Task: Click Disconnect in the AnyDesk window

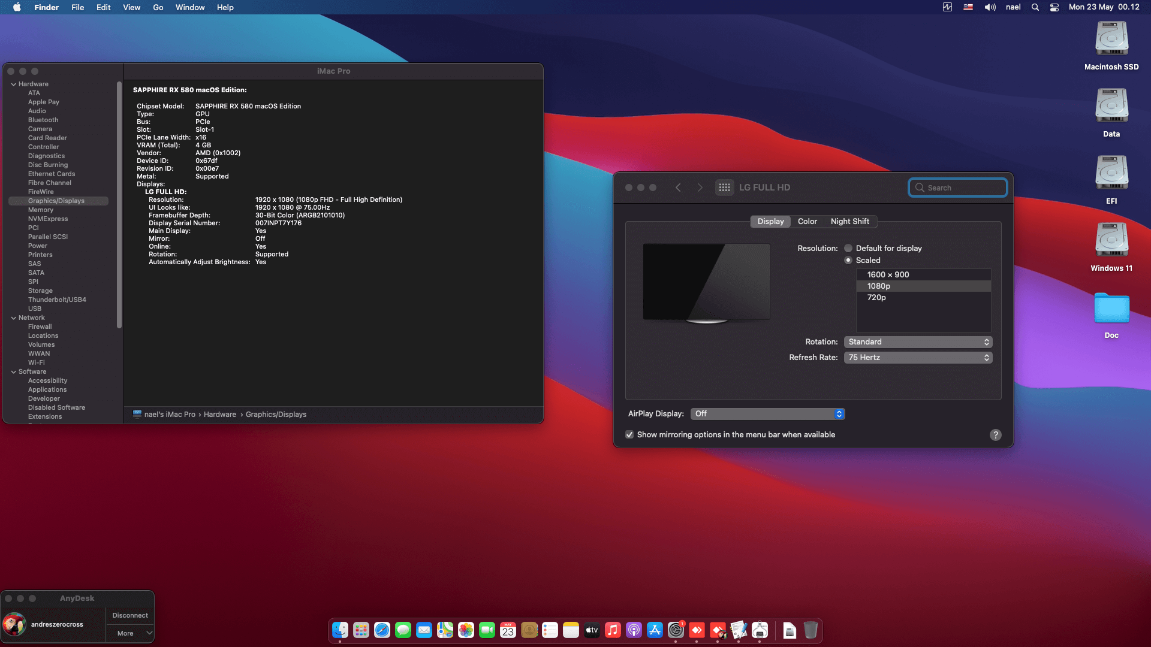Action: point(130,615)
